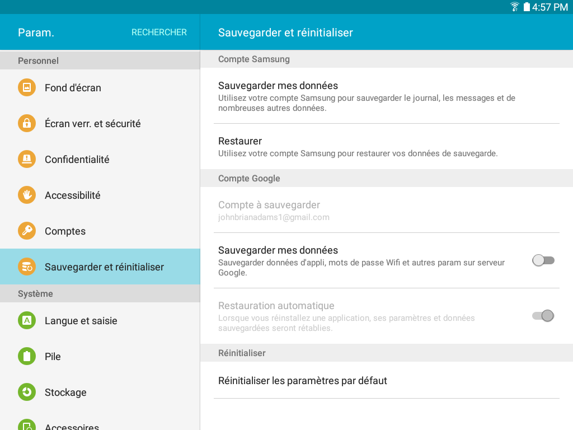
Task: Select Sauvegarder et réinitialiser in sidebar
Action: click(x=100, y=267)
